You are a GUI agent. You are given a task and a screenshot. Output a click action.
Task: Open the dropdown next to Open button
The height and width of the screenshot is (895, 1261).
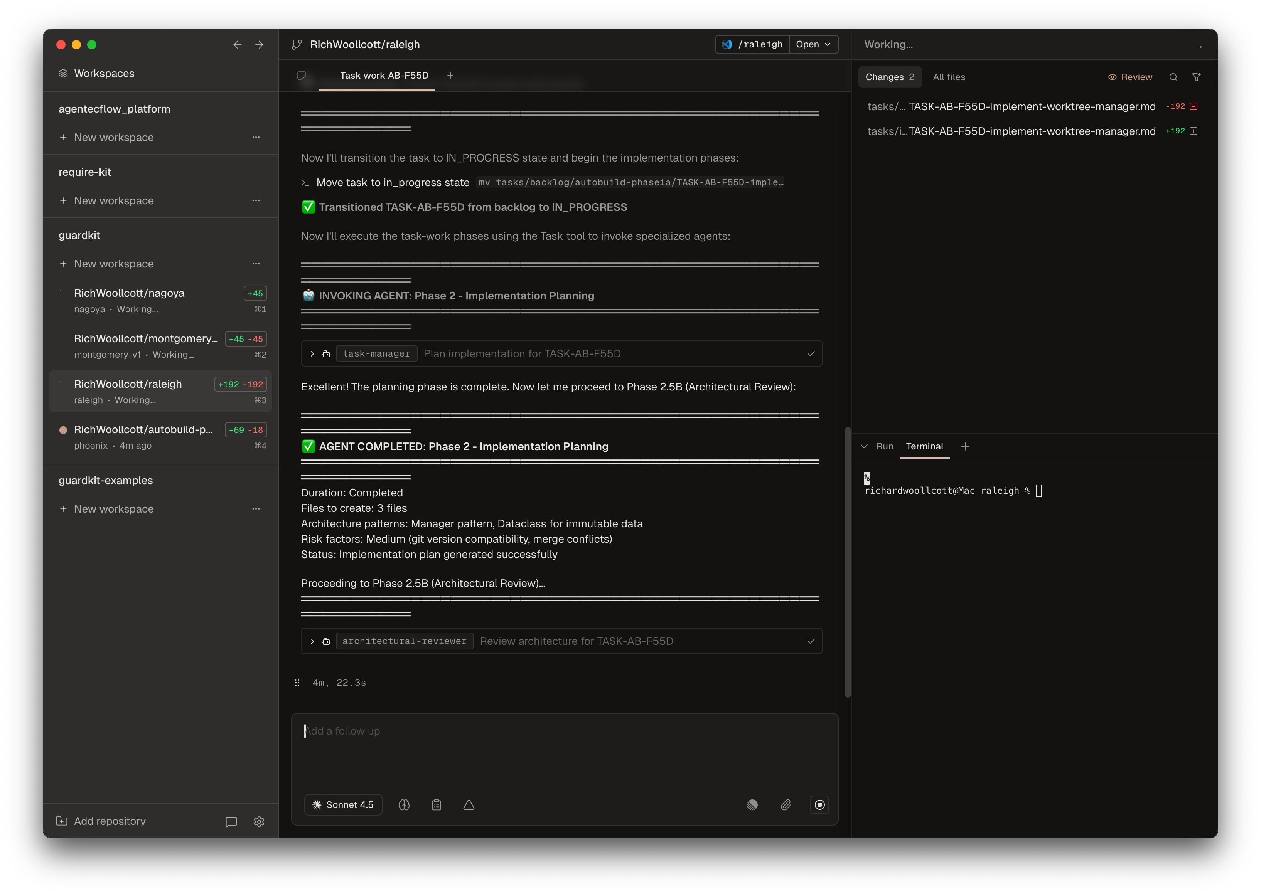[828, 44]
